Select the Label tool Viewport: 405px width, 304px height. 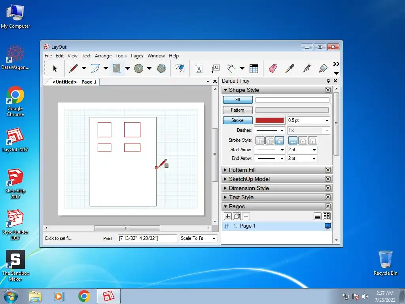tap(216, 68)
